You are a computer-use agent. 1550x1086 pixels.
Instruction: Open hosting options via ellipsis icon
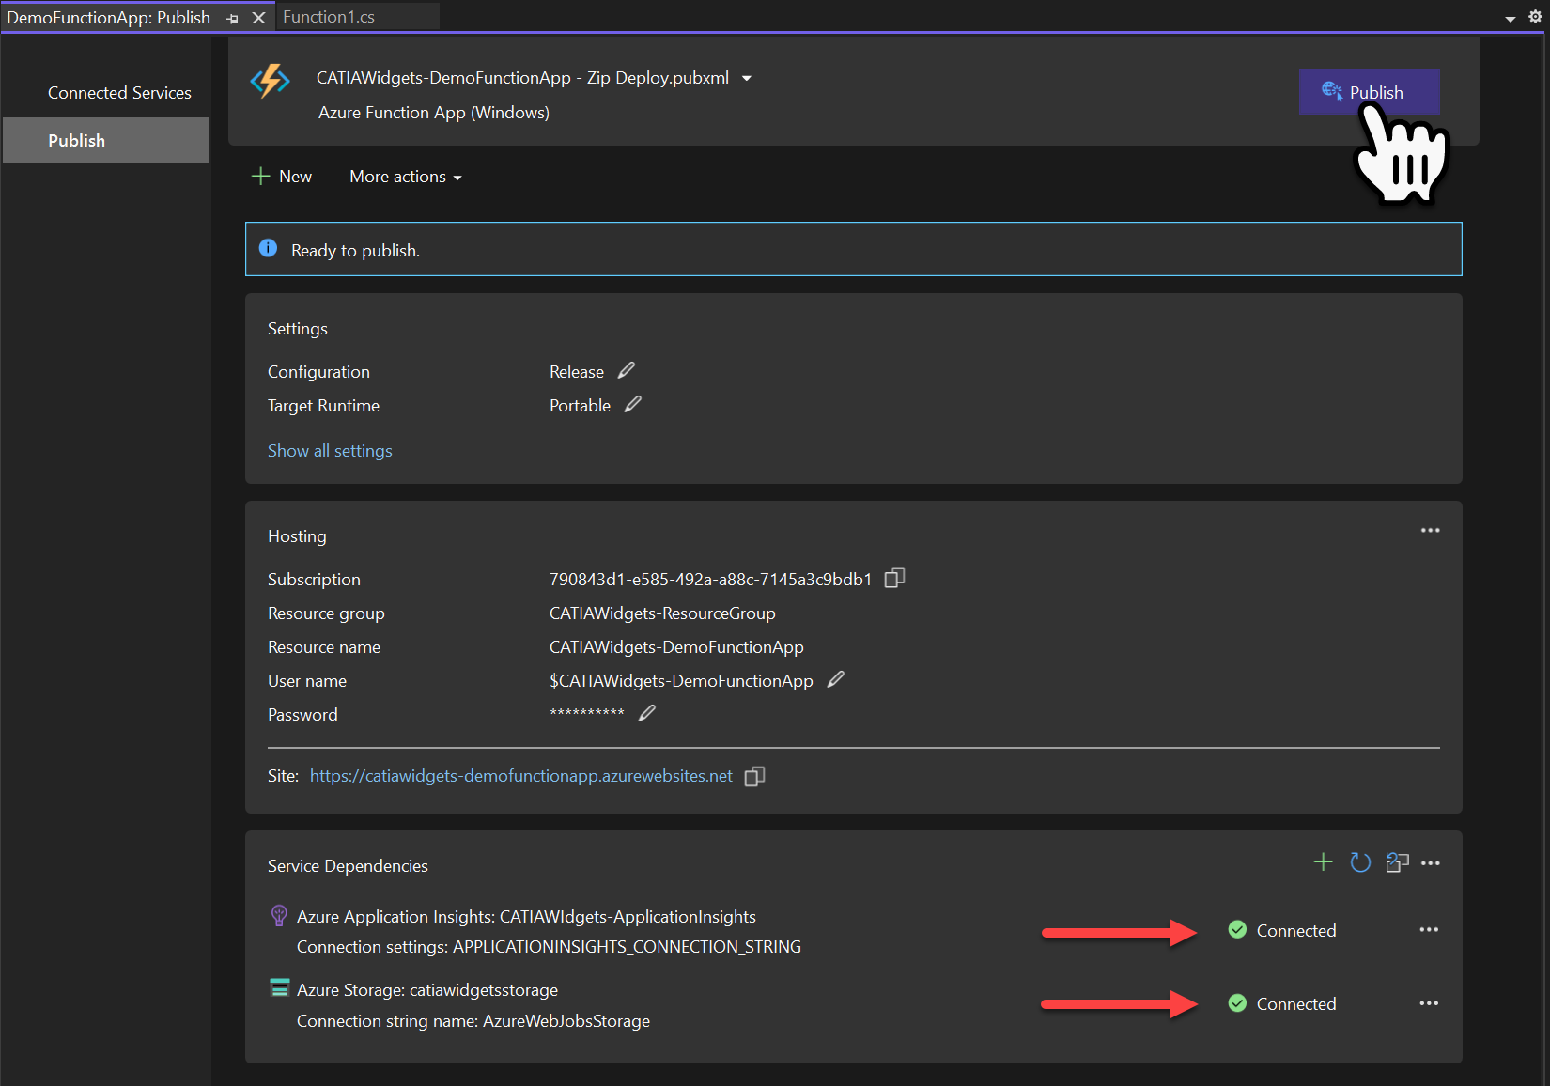1430,530
